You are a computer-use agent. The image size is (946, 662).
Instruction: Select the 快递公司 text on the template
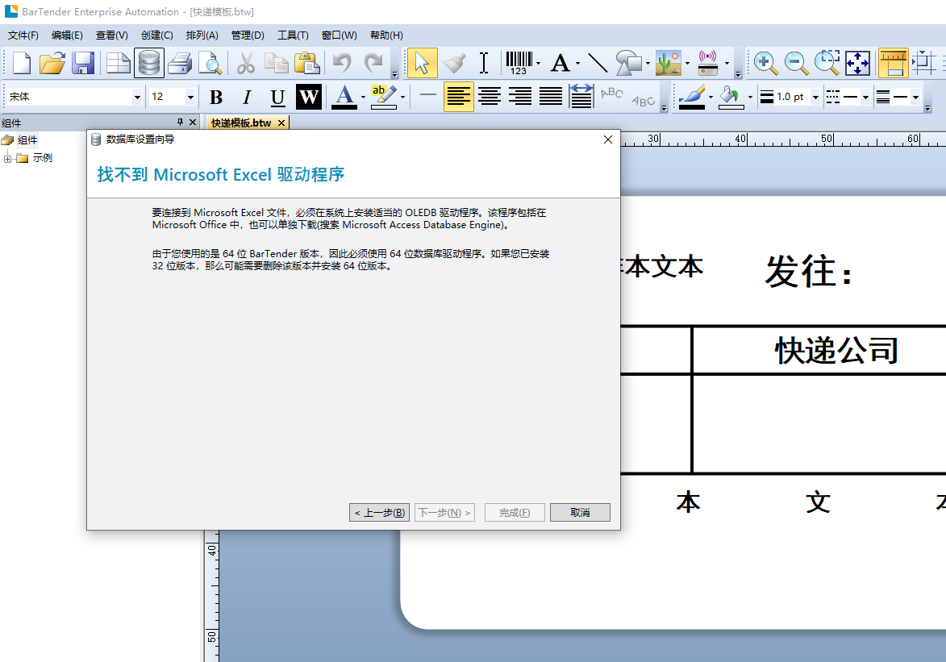[836, 351]
